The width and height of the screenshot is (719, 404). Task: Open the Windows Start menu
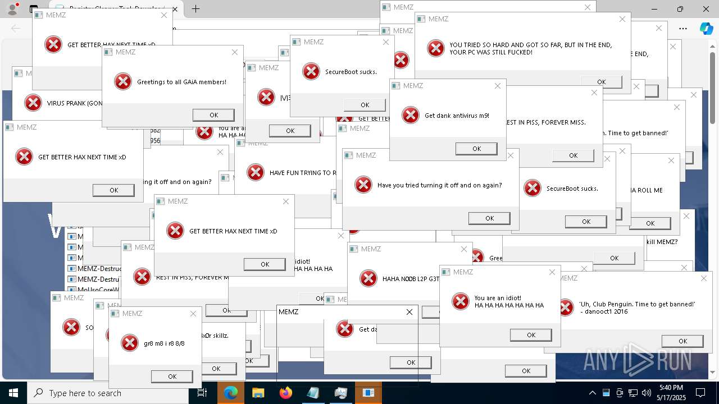click(x=13, y=393)
